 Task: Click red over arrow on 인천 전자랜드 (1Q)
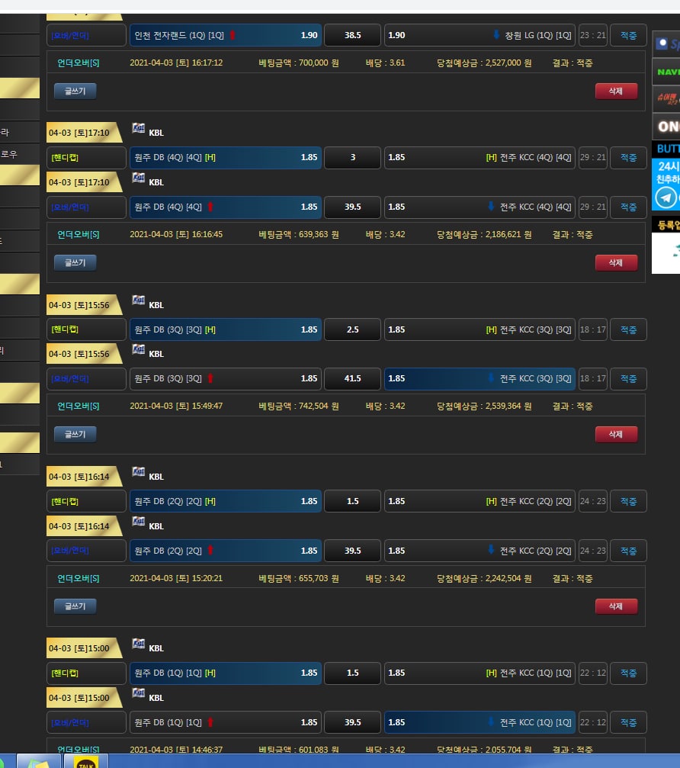click(x=233, y=35)
